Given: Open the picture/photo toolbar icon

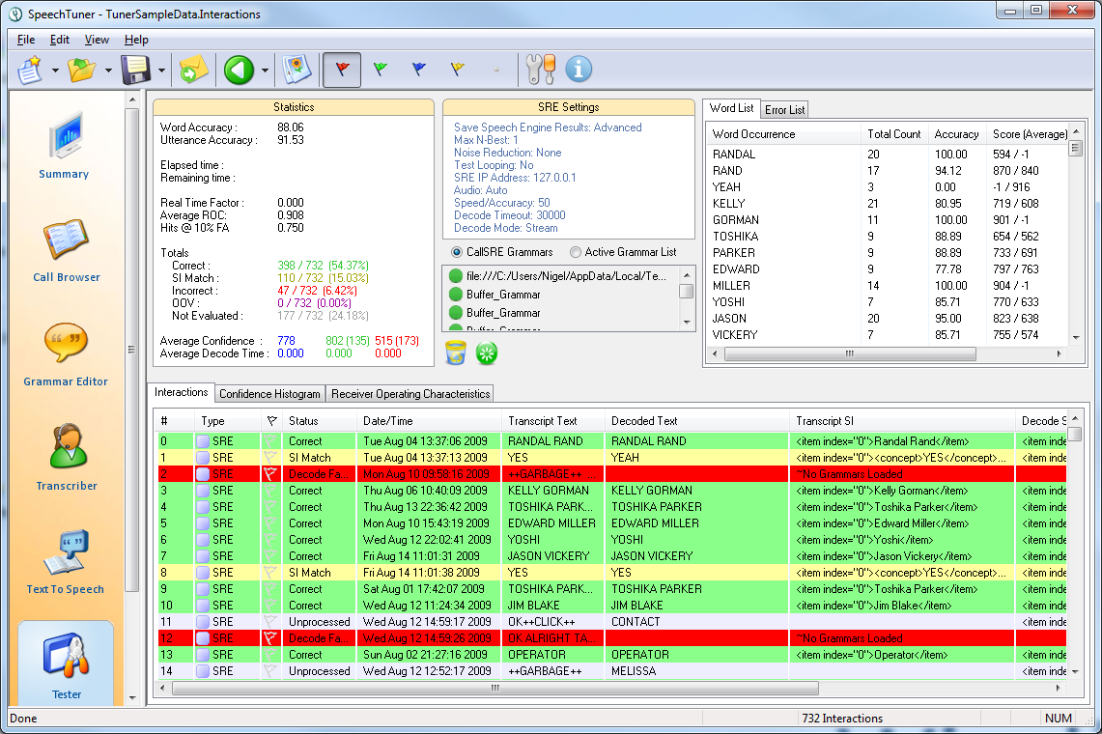Looking at the screenshot, I should coord(297,71).
